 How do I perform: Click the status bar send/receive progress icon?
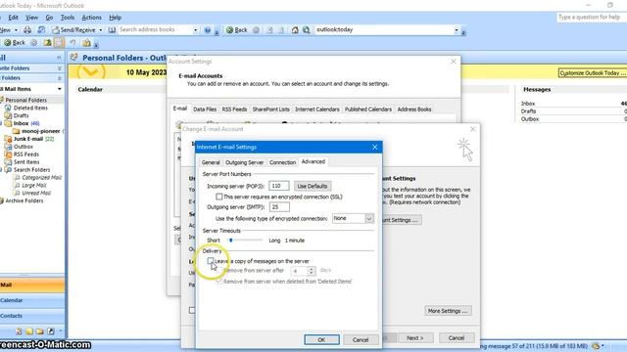pos(597,346)
